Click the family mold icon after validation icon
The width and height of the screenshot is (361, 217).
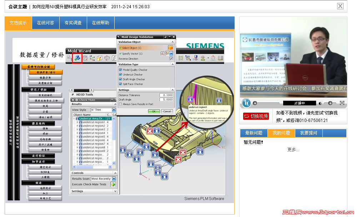pyautogui.click(x=85, y=58)
